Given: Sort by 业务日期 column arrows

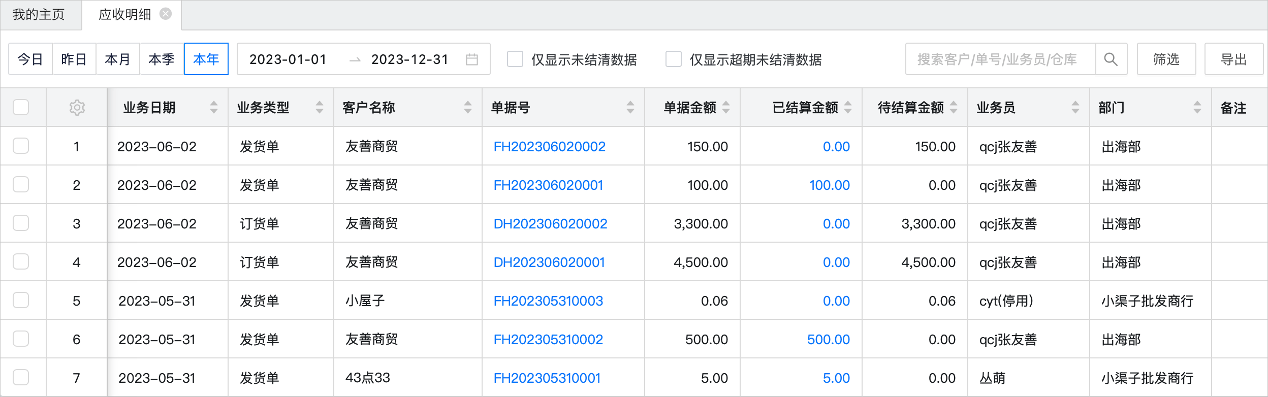Looking at the screenshot, I should point(214,107).
